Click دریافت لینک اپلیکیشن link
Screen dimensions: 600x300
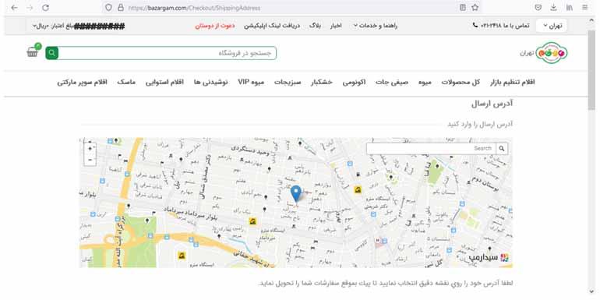click(272, 26)
